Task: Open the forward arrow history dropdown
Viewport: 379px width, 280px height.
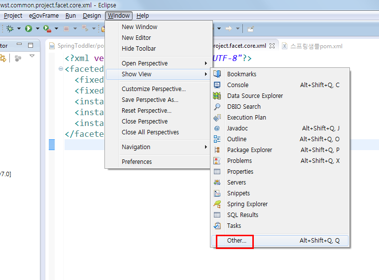Action: click(238, 29)
